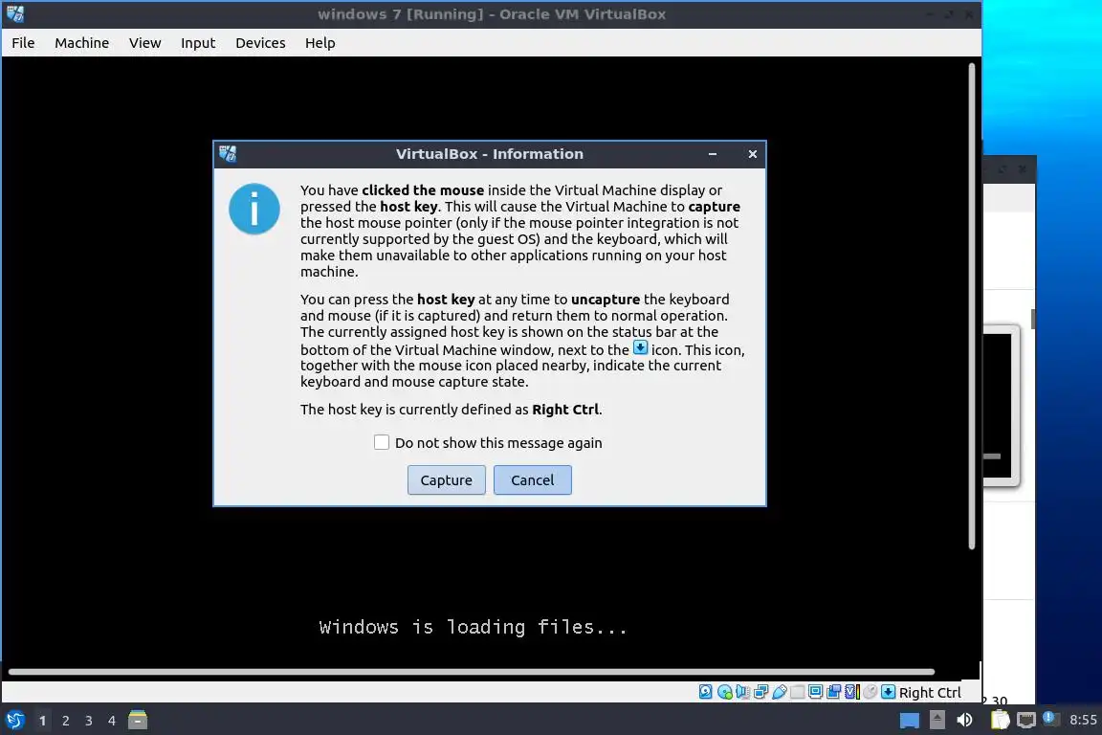Open the display status bar icon
Viewport: 1102px width, 735px height.
pyautogui.click(x=815, y=692)
